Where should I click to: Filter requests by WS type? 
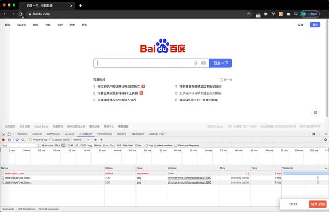click(119, 145)
